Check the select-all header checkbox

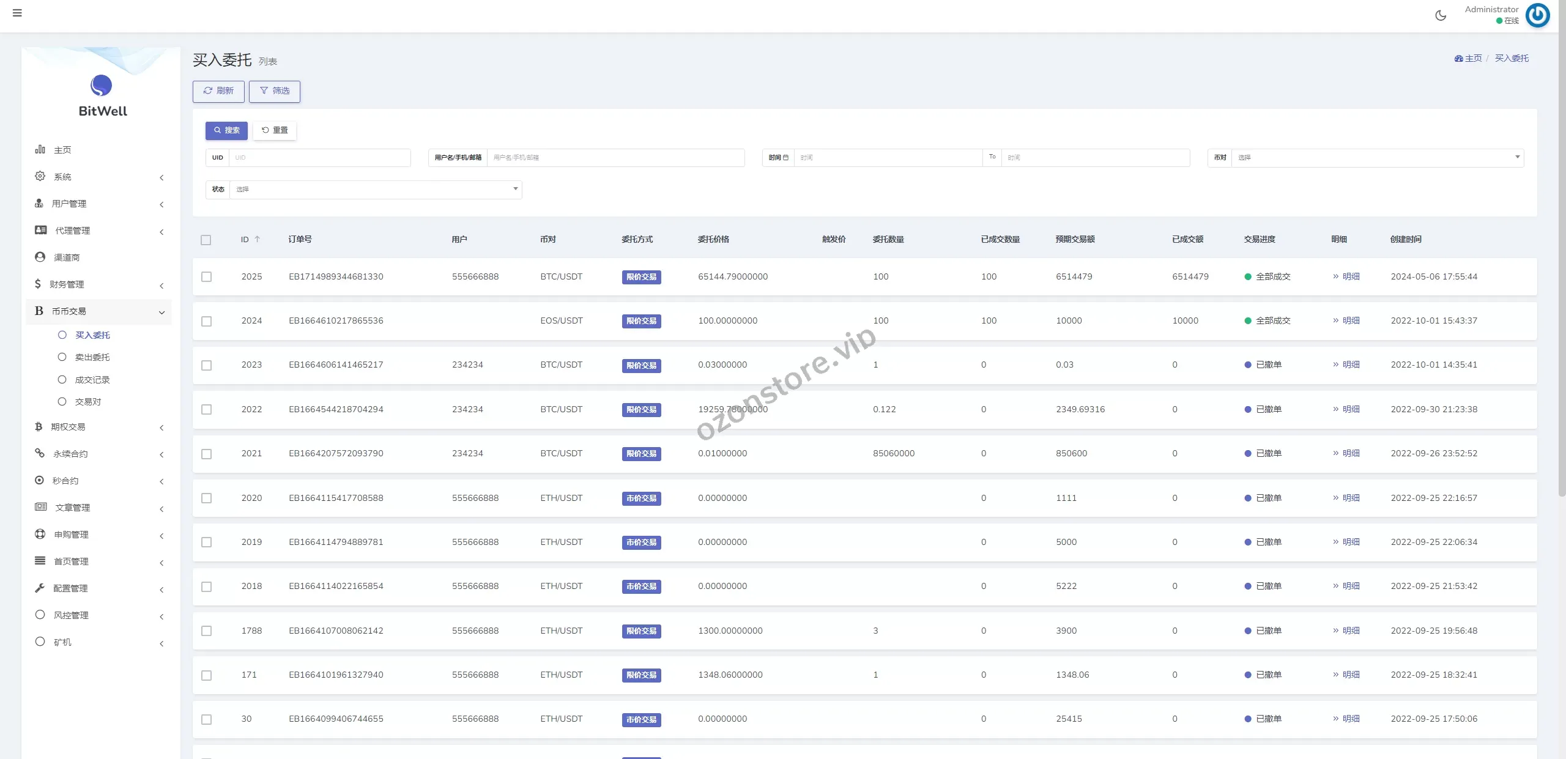pyautogui.click(x=206, y=240)
